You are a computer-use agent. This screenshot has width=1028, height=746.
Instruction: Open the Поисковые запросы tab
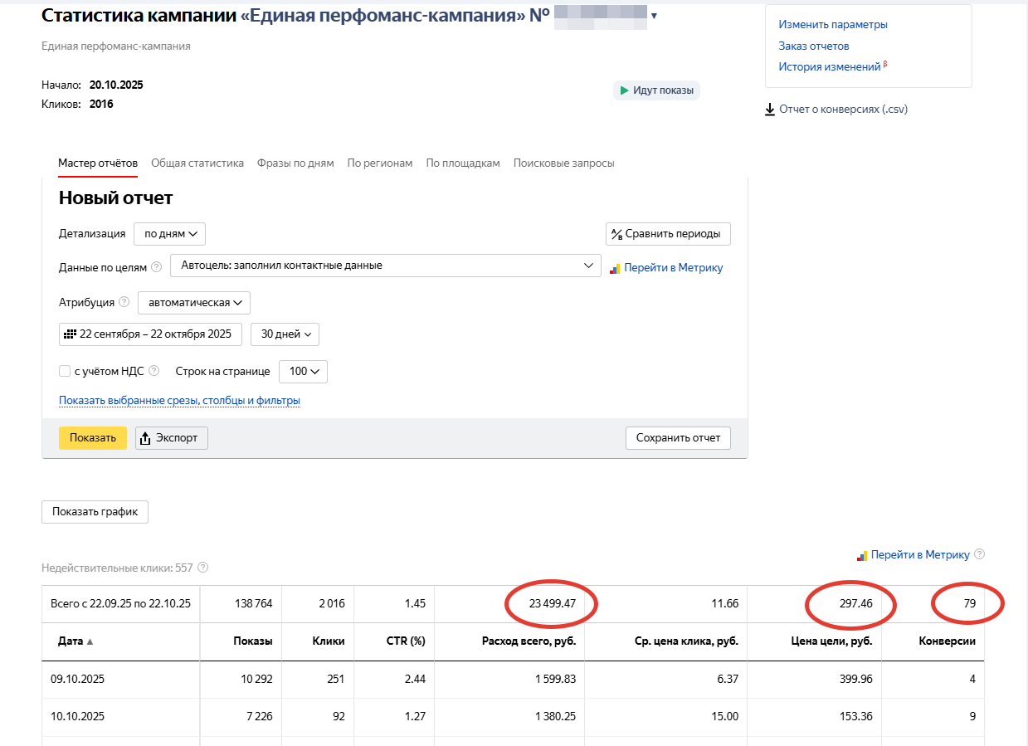pyautogui.click(x=563, y=163)
